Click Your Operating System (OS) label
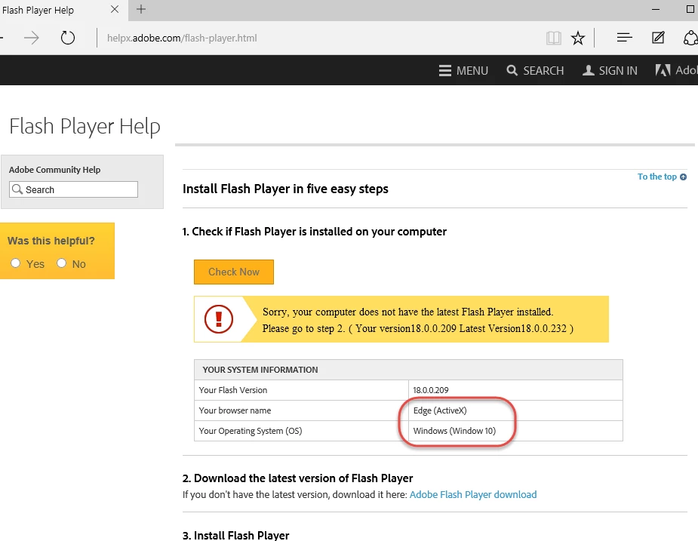The image size is (698, 541). [251, 431]
